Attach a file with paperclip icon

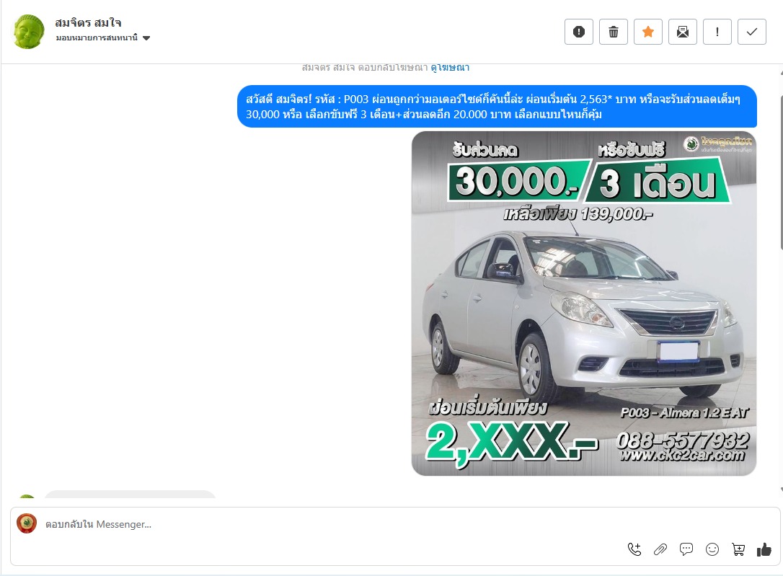(x=660, y=549)
